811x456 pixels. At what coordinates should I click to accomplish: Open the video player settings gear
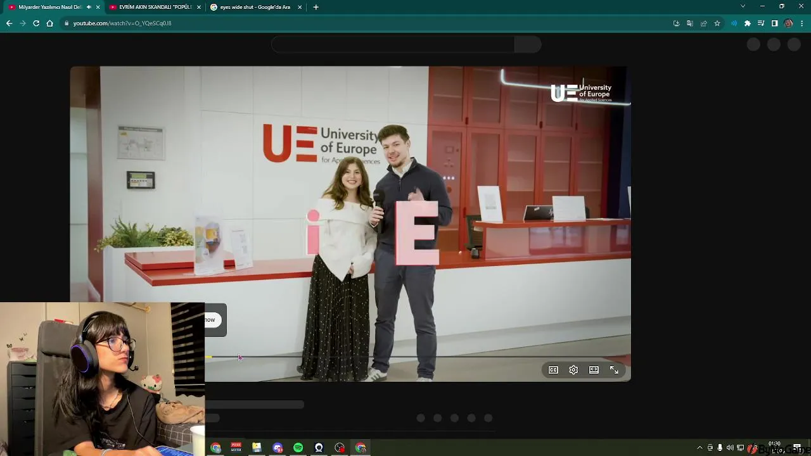[x=573, y=370]
